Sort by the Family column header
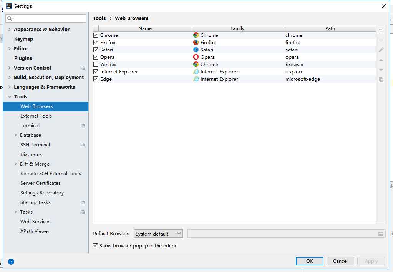Viewport: 393px width, 272px height. coord(237,28)
